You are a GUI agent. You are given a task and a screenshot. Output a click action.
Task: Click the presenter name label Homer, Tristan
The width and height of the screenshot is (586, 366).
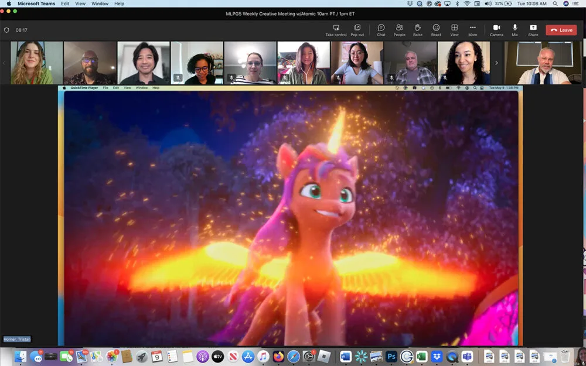coord(17,339)
